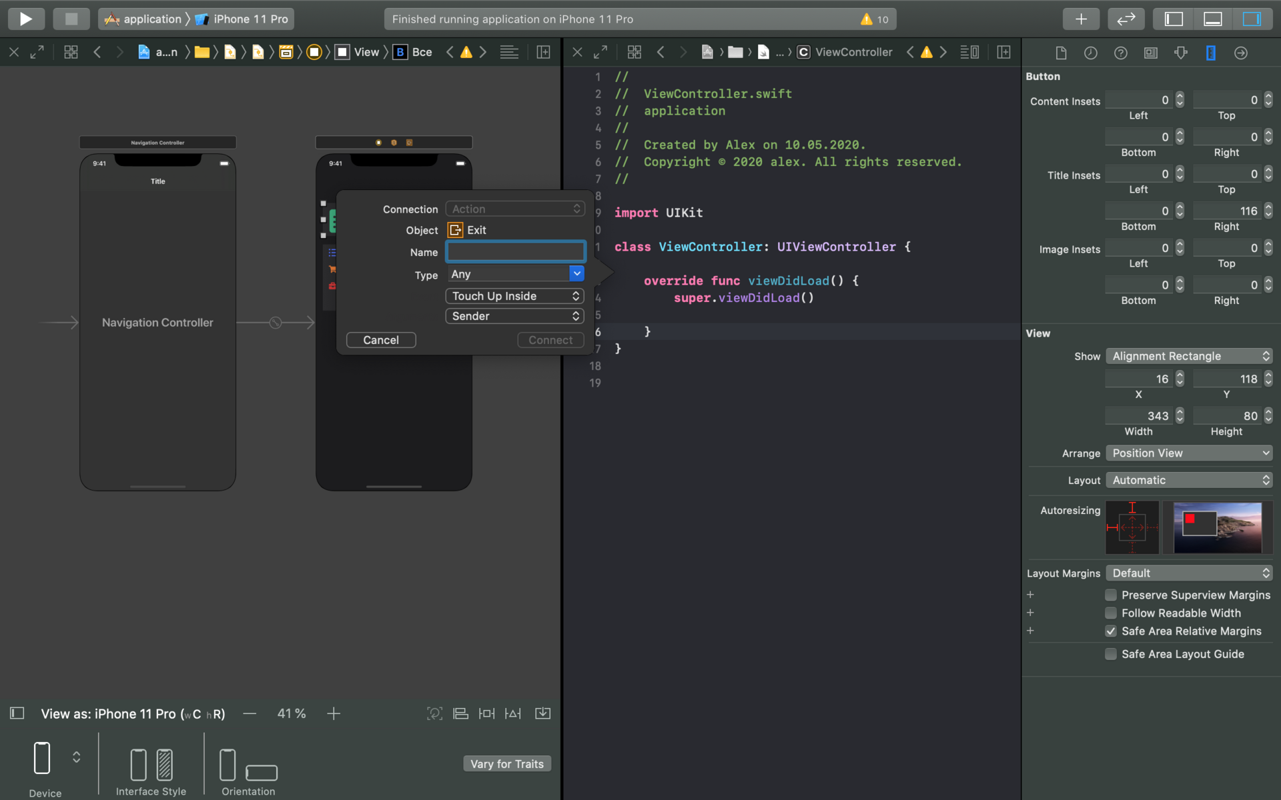The image size is (1281, 800).
Task: Zoom out the storyboard canvas
Action: tap(250, 713)
